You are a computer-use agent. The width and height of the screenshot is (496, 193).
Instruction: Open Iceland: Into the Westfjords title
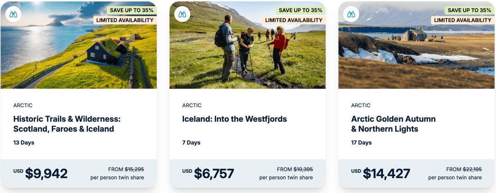click(x=234, y=119)
